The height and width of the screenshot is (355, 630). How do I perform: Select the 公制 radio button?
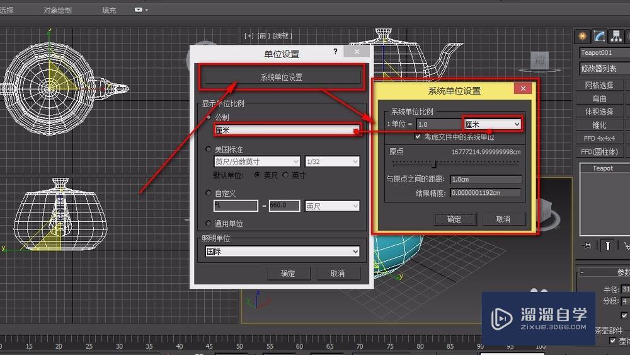coord(208,117)
